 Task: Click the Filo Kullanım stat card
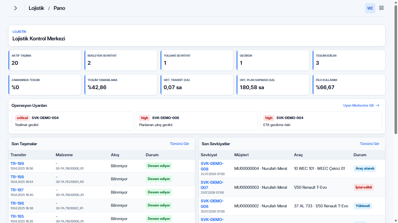(349, 85)
